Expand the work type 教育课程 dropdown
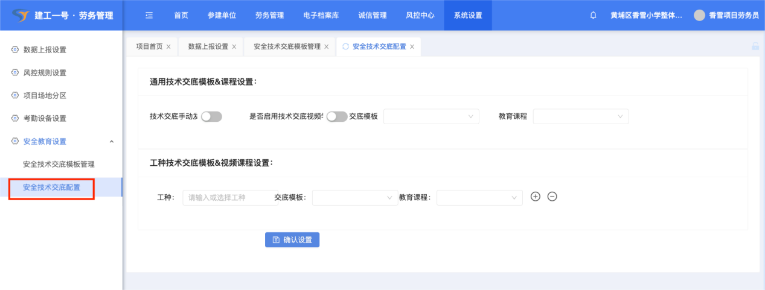 coord(479,197)
